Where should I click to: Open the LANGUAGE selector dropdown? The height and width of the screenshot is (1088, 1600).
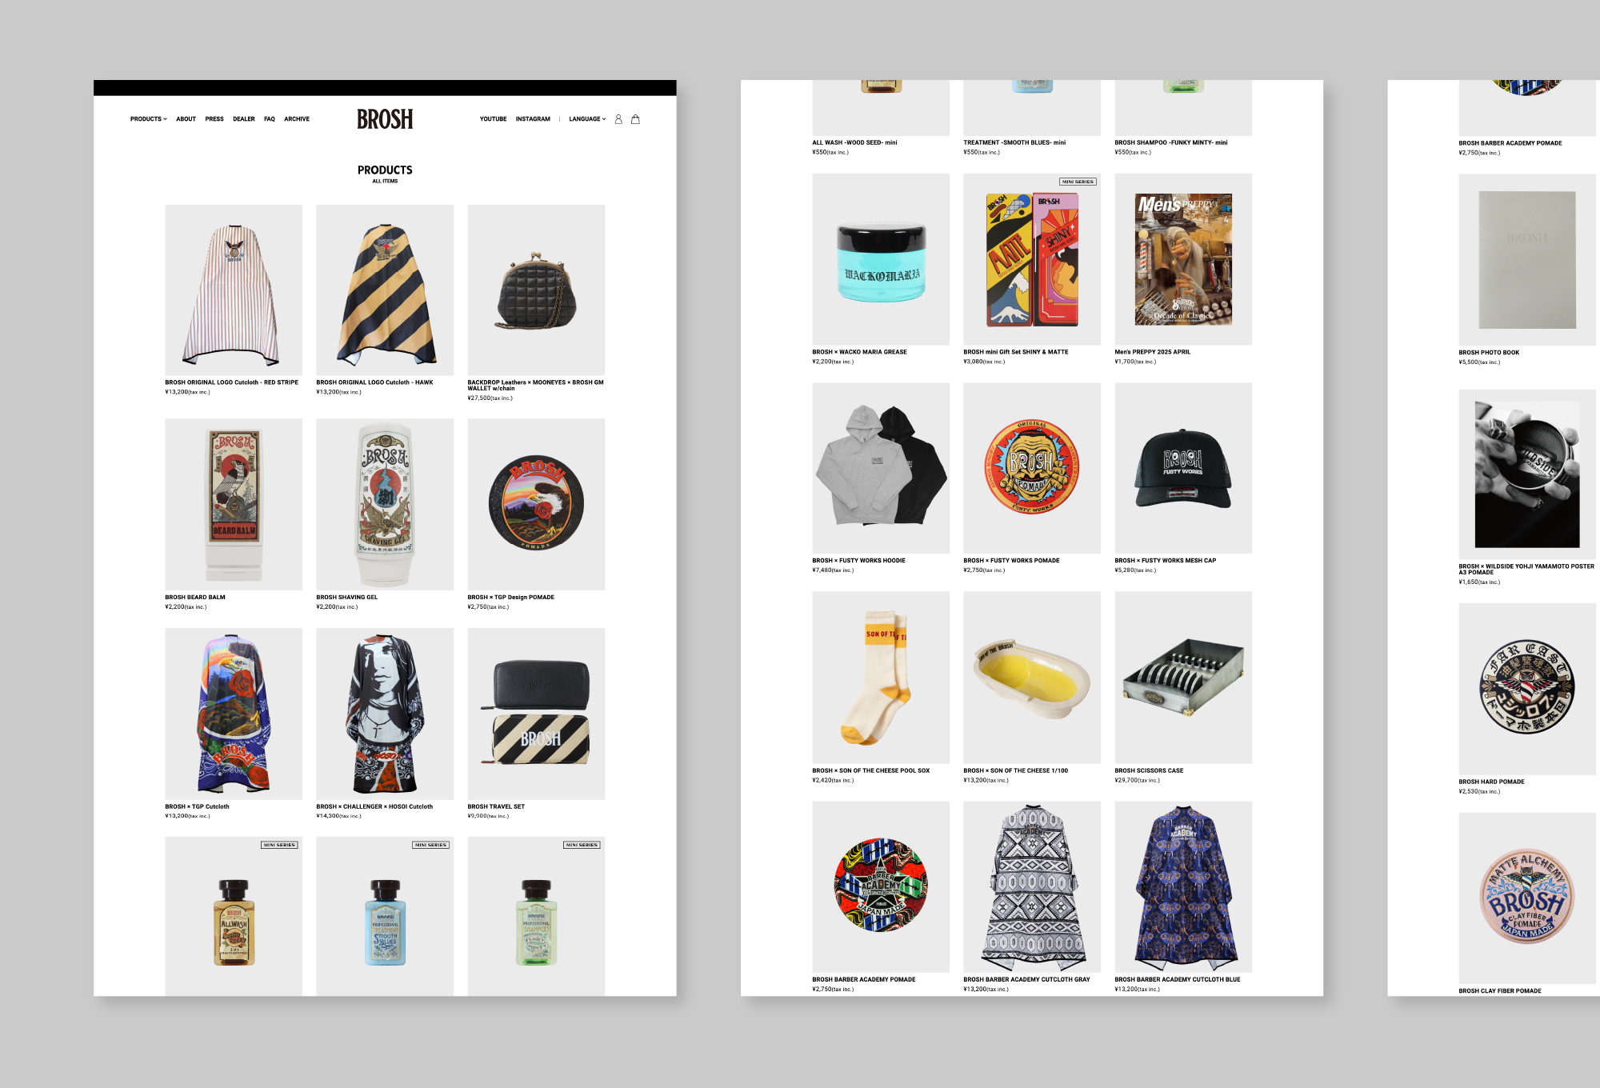coord(587,119)
